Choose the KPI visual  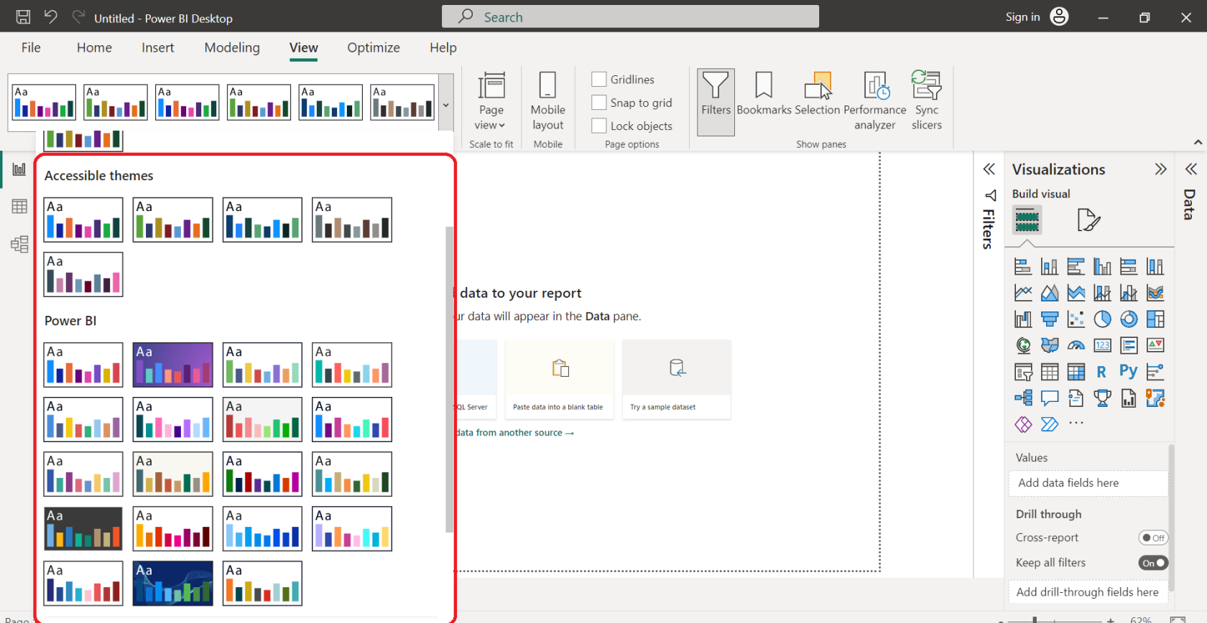(1155, 345)
